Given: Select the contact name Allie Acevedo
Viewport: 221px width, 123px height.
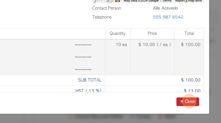Looking at the screenshot, I should 165,8.
